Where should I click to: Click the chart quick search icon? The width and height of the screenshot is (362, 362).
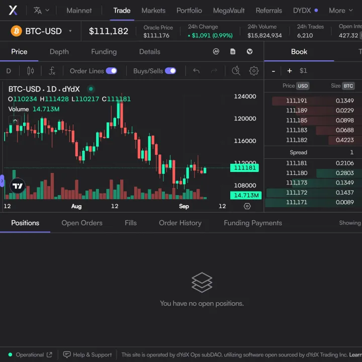pyautogui.click(x=236, y=71)
